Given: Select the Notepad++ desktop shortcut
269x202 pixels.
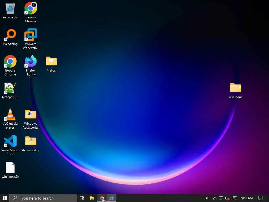Looking at the screenshot, I should coord(10,90).
